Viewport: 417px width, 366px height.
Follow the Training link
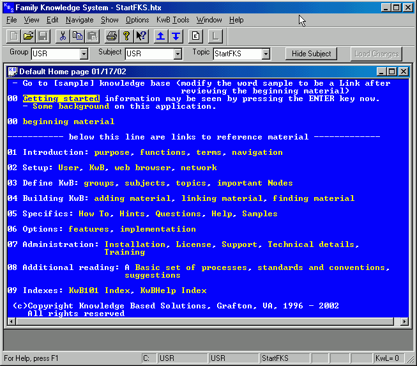click(125, 252)
